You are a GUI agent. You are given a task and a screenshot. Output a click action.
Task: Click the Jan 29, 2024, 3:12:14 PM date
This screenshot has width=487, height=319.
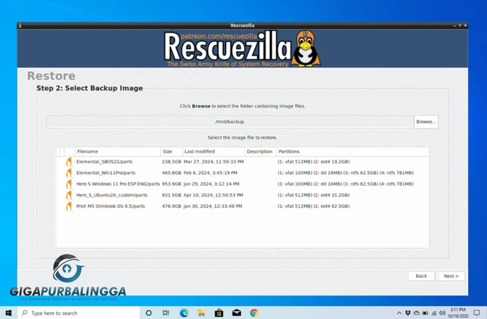pyautogui.click(x=211, y=184)
